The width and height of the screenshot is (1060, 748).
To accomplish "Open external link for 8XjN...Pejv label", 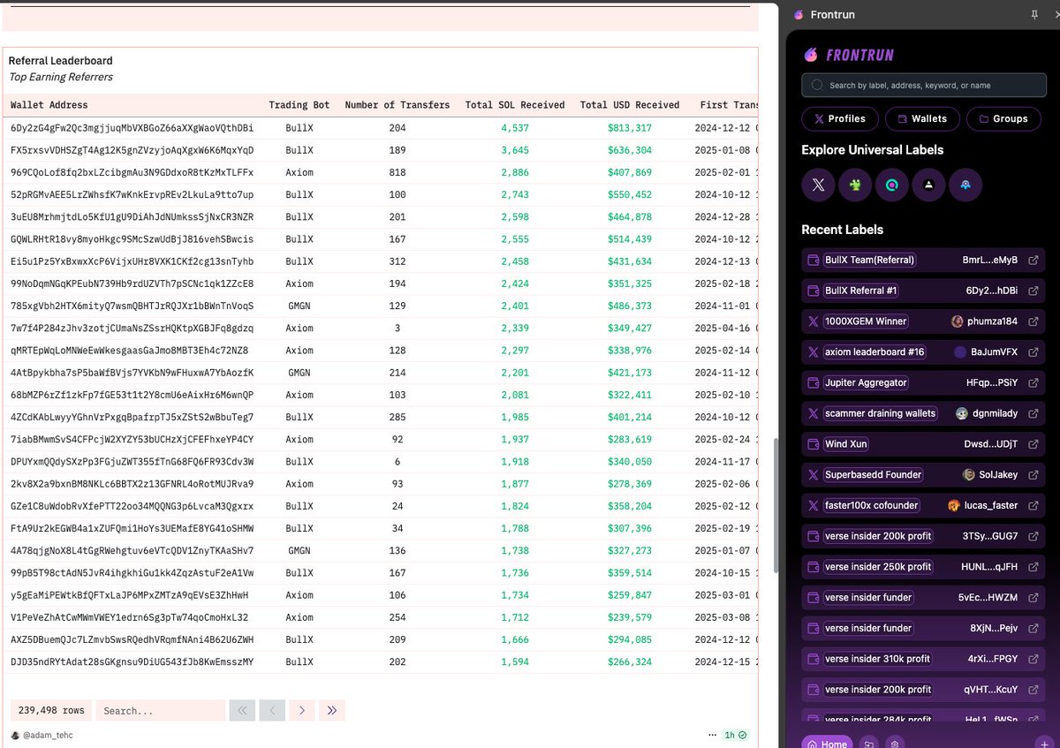I will (1033, 629).
